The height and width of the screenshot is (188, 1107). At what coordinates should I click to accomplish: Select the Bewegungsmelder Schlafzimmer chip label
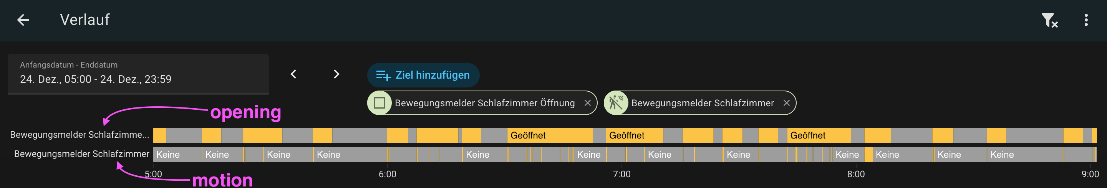click(702, 103)
